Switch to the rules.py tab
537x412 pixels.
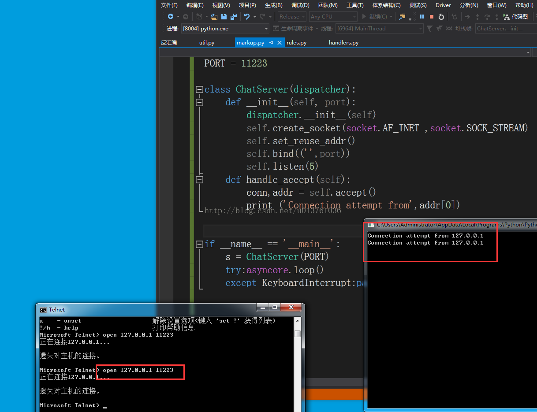point(297,43)
